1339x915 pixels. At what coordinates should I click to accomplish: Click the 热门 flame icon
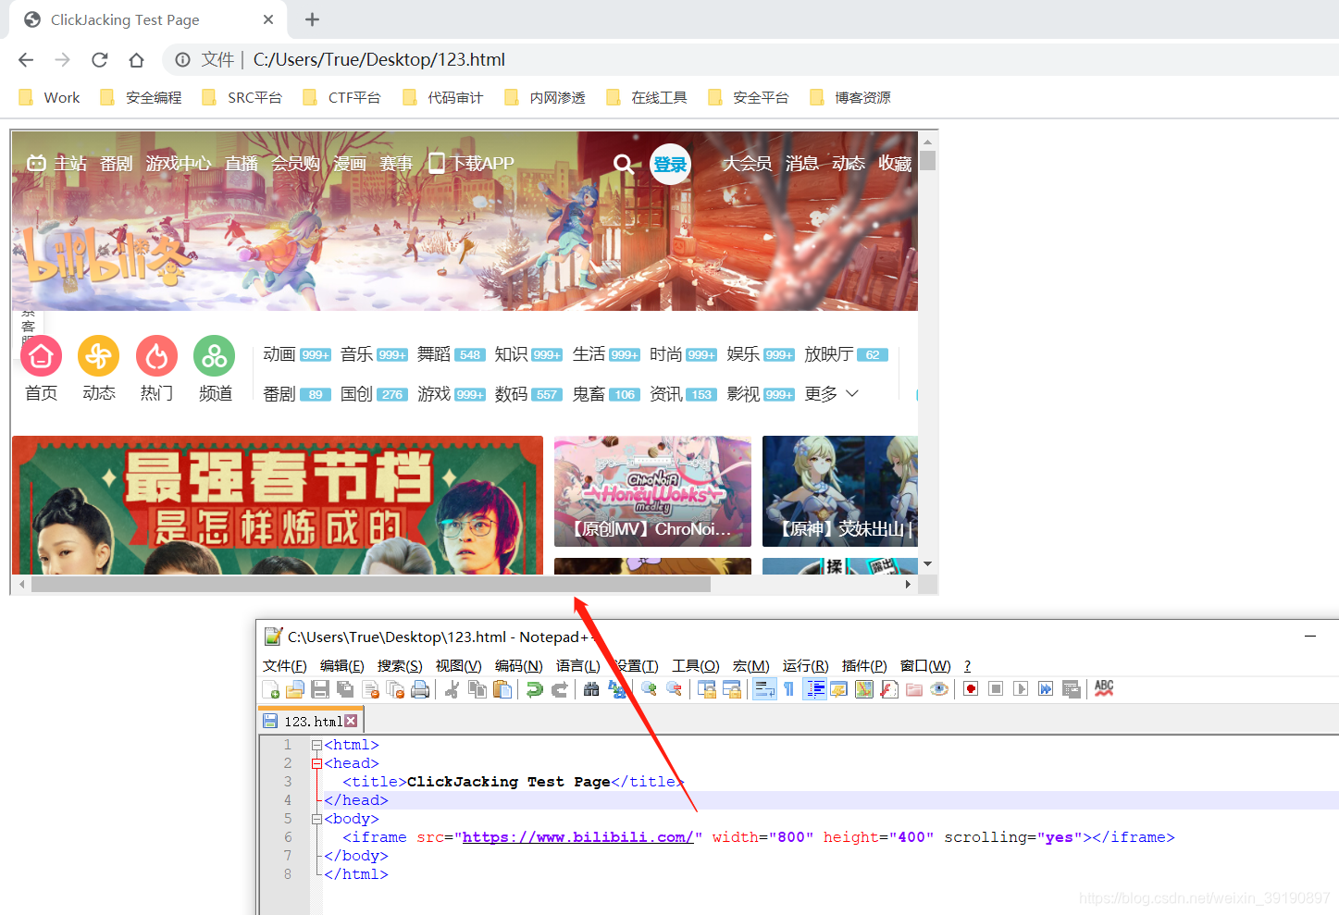[157, 356]
